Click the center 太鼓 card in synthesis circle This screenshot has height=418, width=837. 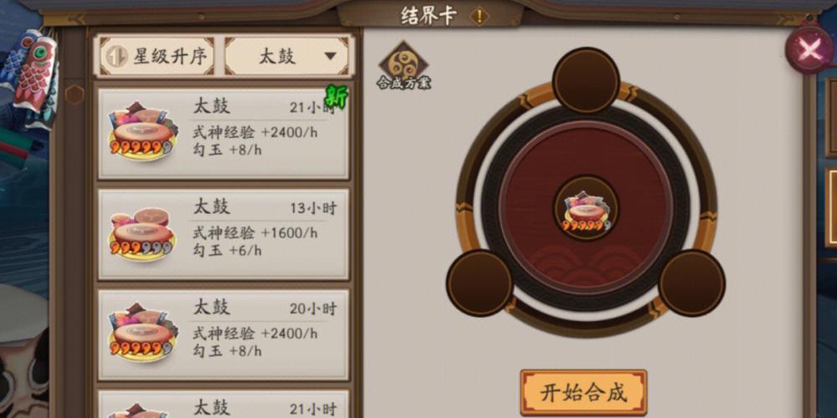[x=586, y=208]
